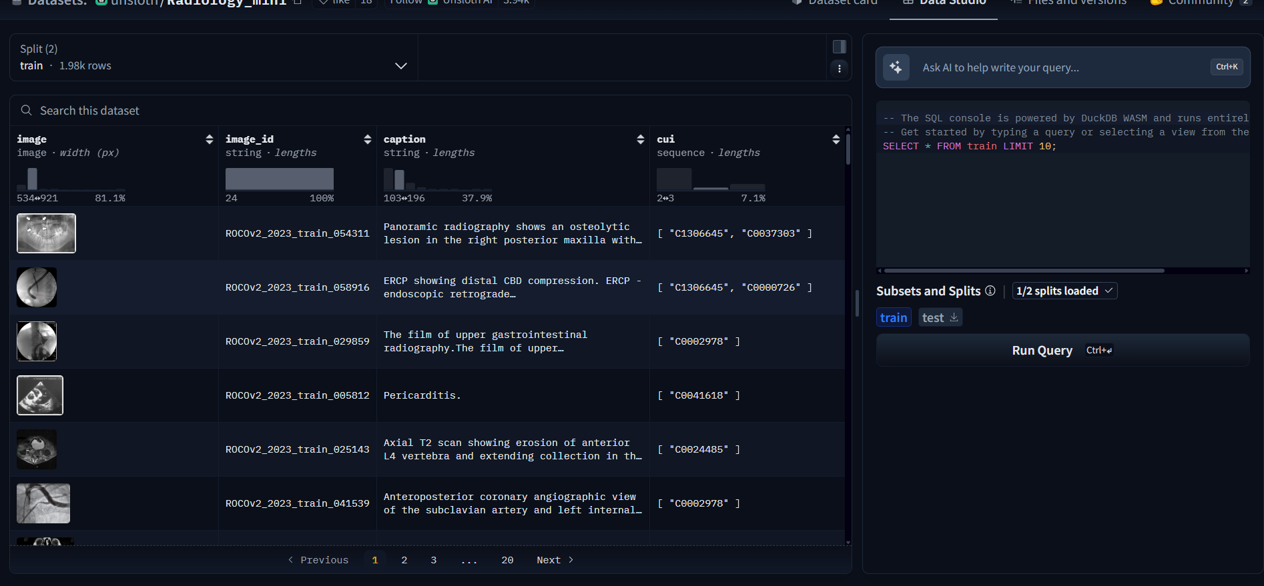This screenshot has height=586, width=1264.
Task: Click the download icon on test split
Action: pos(954,317)
